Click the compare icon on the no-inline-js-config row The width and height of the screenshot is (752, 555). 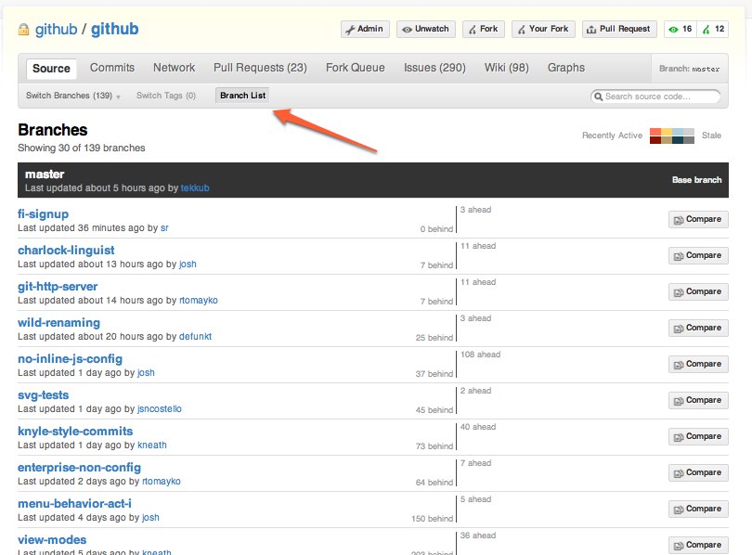coord(679,365)
